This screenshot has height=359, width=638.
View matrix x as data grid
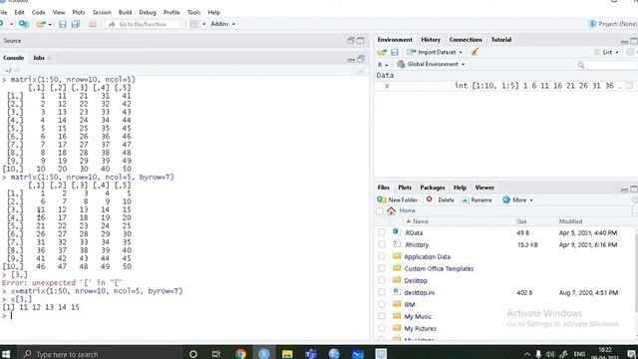tap(629, 86)
